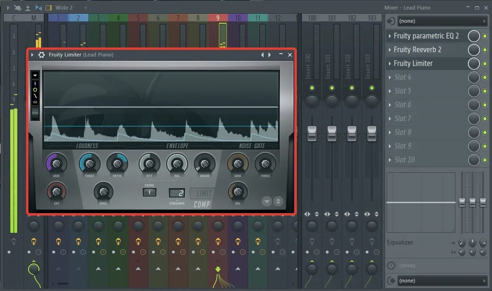The width and height of the screenshot is (492, 291).
Task: Expand the Slot 4 menu arrow
Action: 390,77
